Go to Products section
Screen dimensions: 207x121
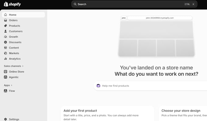coord(23,26)
